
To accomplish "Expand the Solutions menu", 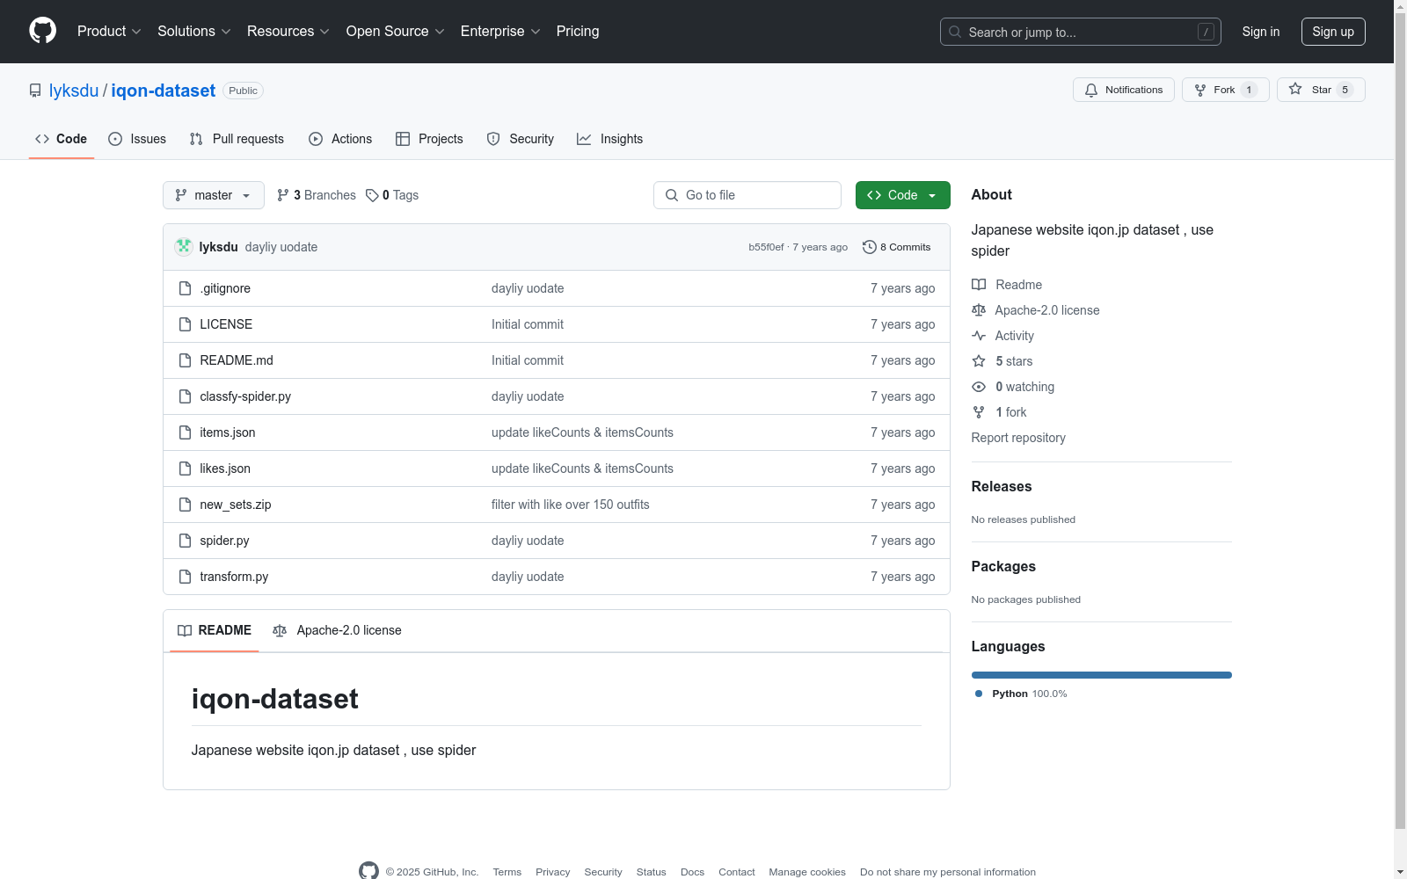I will (x=194, y=32).
